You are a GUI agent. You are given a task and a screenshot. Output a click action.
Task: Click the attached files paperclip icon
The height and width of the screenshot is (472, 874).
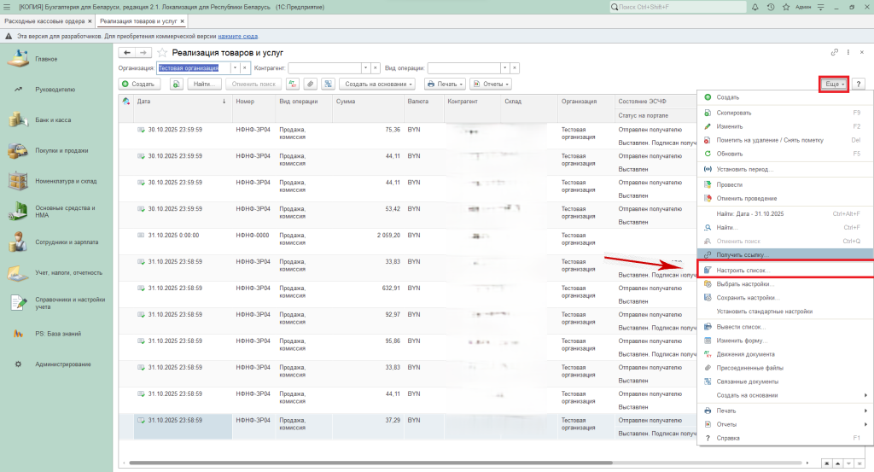coord(310,84)
